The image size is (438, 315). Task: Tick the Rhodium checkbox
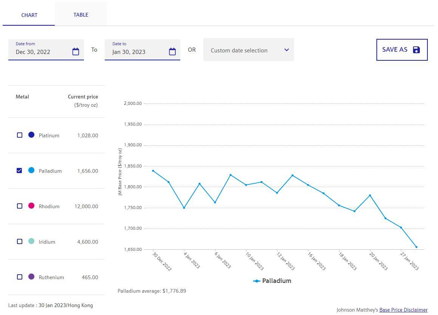(20, 206)
